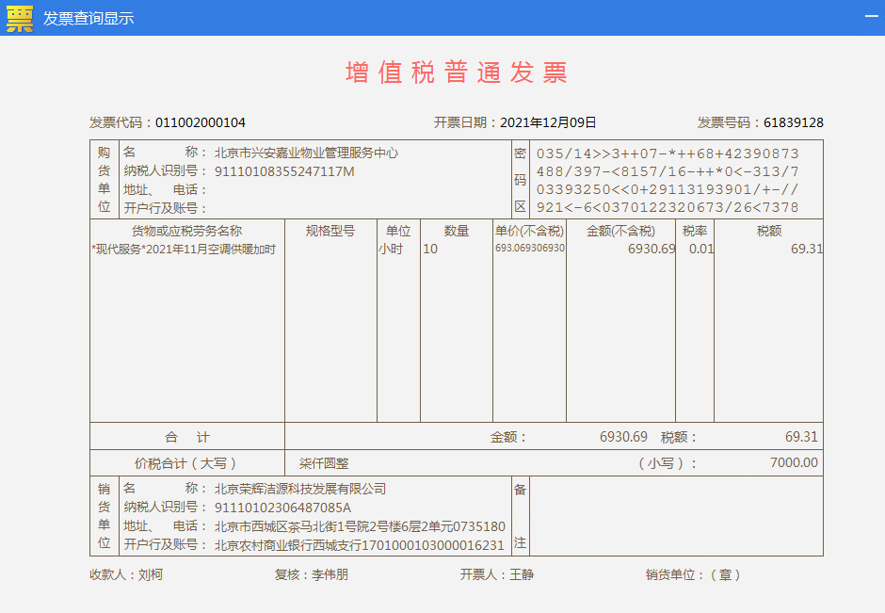885x613 pixels.
Task: Select the invoice date 2021年12月09日
Action: tap(548, 122)
